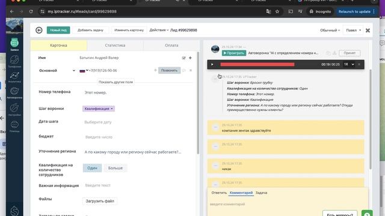Expand Показать другие поля
Viewport: 385px width, 216px height.
(115, 82)
